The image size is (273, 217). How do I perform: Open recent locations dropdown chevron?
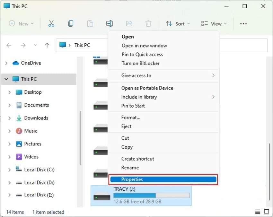35,45
